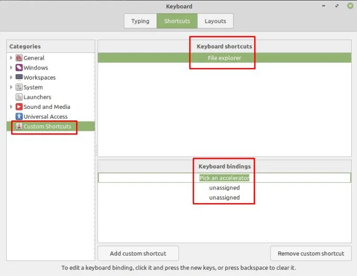Select the General category label
The image size is (357, 276).
pos(34,58)
